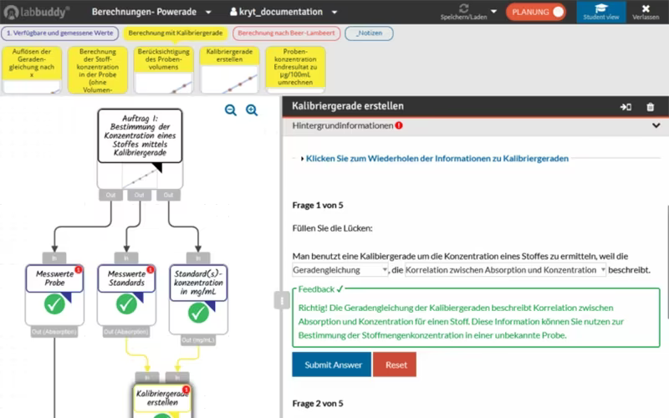
Task: Select card Berücksichtigung des Probenvolumens
Action: (x=163, y=70)
